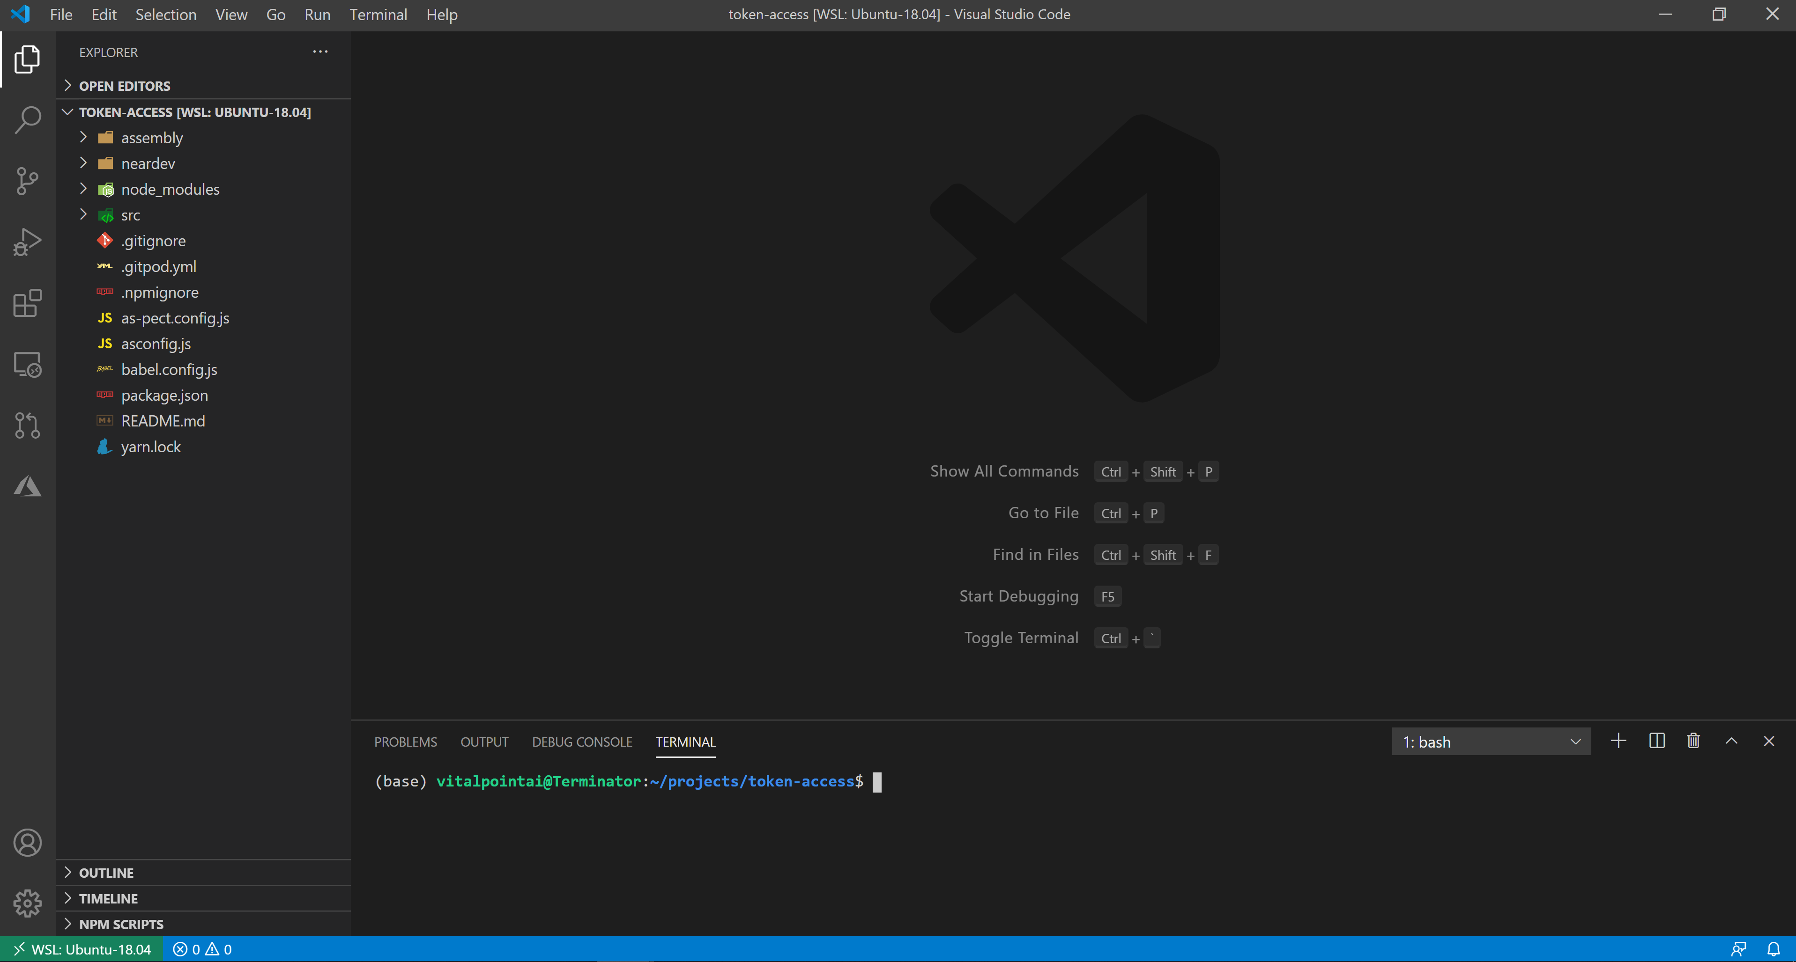Open the Edit menu
Viewport: 1796px width, 962px height.
[x=104, y=15]
